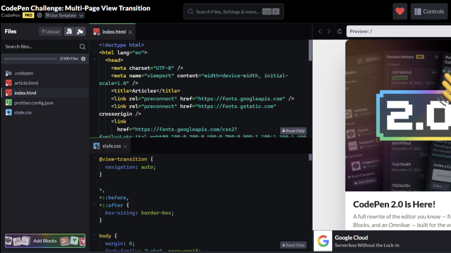Click the PRO badge
451x253 pixels.
click(28, 15)
